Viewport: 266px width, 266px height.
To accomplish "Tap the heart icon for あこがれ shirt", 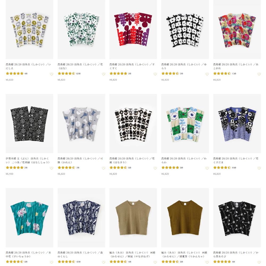I will pyautogui.click(x=259, y=74).
